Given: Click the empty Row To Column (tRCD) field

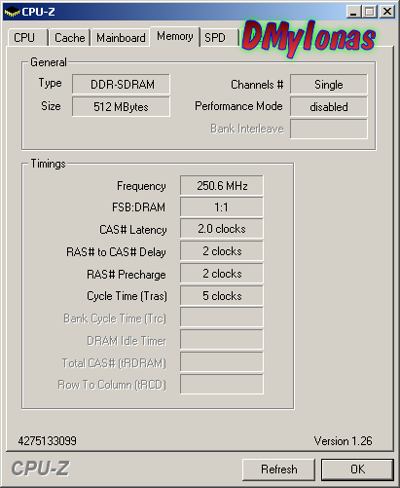Looking at the screenshot, I should 222,384.
